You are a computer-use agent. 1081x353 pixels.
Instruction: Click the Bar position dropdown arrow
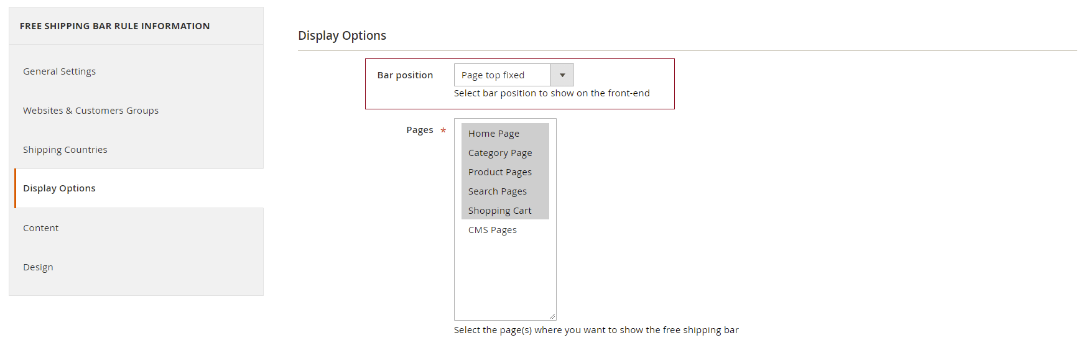pos(562,75)
